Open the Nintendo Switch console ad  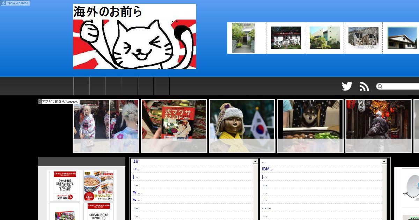click(x=65, y=212)
